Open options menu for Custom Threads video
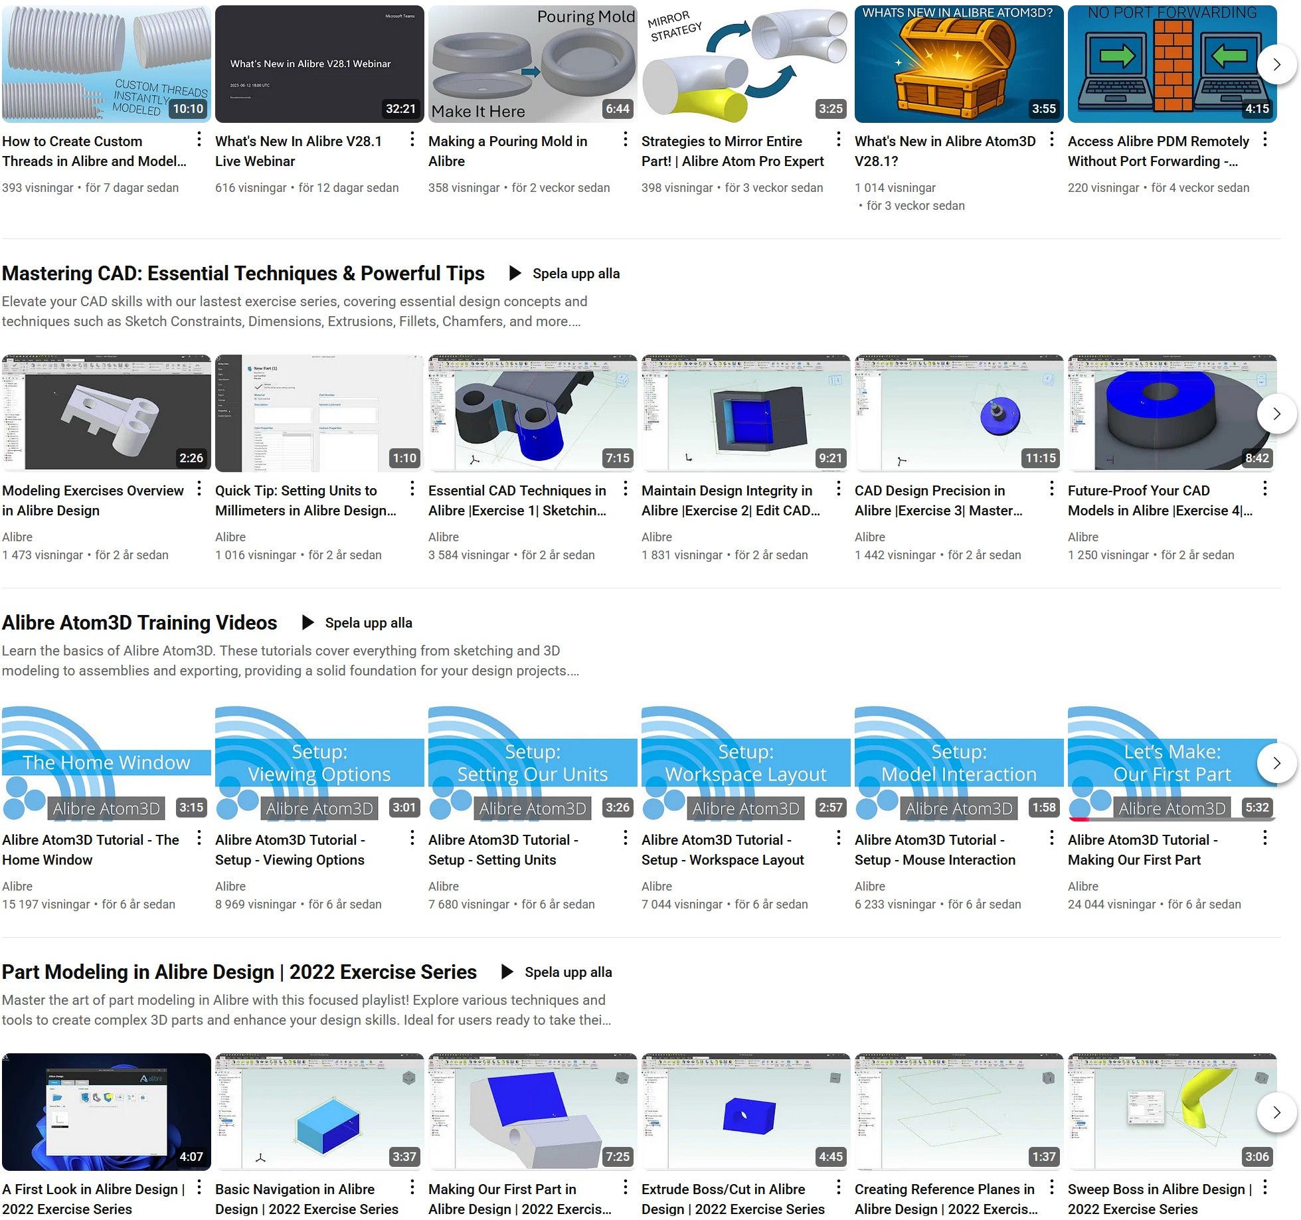 tap(199, 139)
